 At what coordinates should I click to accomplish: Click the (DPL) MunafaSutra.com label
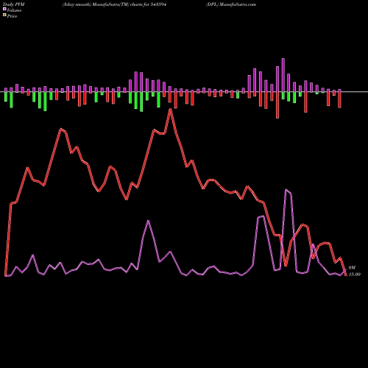pyautogui.click(x=231, y=4)
